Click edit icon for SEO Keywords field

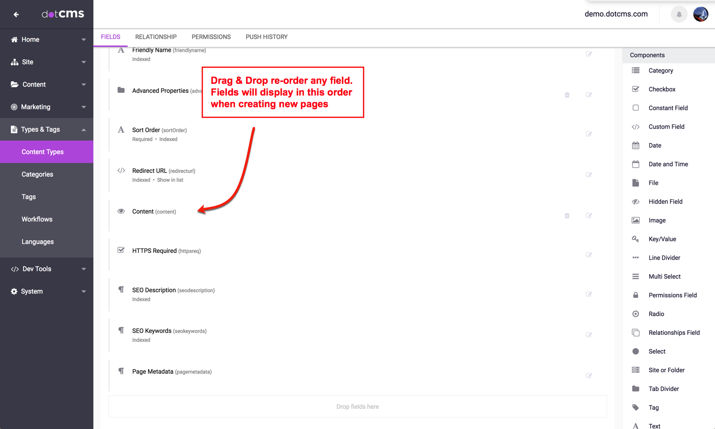point(589,335)
